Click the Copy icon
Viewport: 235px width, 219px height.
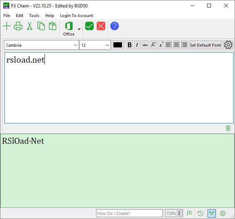[41, 26]
